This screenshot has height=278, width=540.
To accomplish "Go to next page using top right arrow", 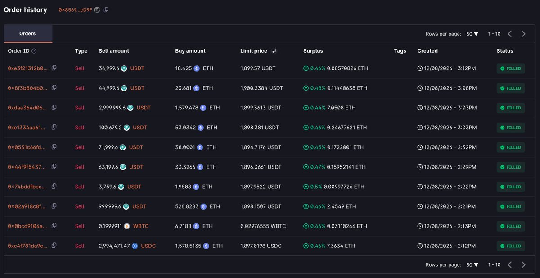I will [x=523, y=34].
